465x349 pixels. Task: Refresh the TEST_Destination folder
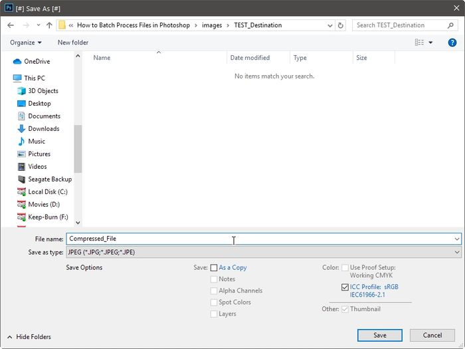(340, 25)
